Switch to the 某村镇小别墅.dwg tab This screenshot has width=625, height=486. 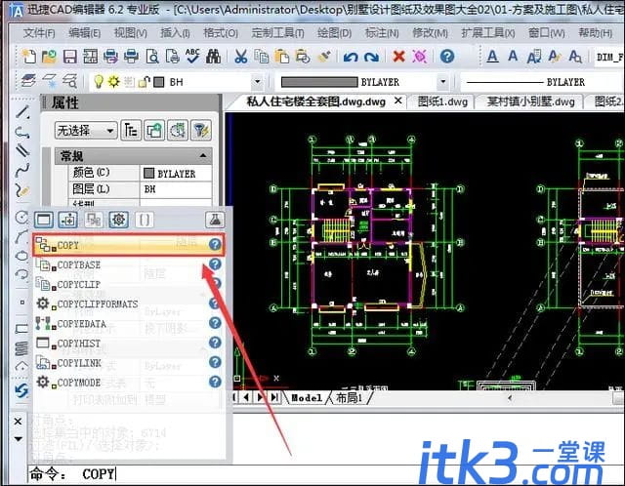tap(530, 101)
